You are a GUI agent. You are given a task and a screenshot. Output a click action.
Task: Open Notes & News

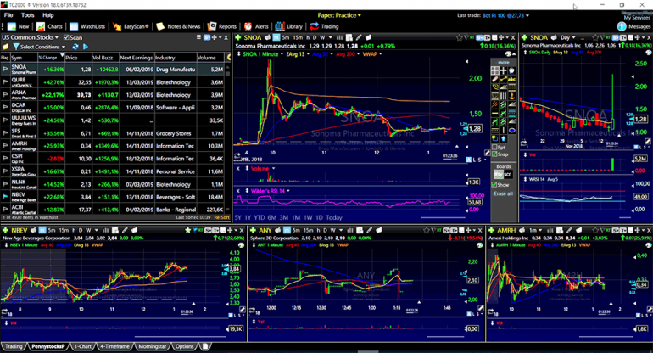click(178, 26)
